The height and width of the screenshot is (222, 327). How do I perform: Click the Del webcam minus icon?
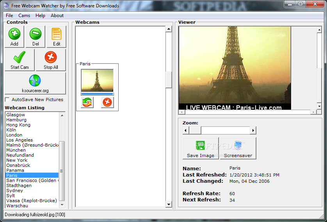pos(36,34)
